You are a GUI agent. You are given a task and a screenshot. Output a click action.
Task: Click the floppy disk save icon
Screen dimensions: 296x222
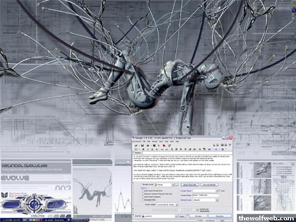142,146
